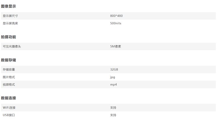Click the 5M像素 camera value
217x125 pixels.
tap(116, 46)
